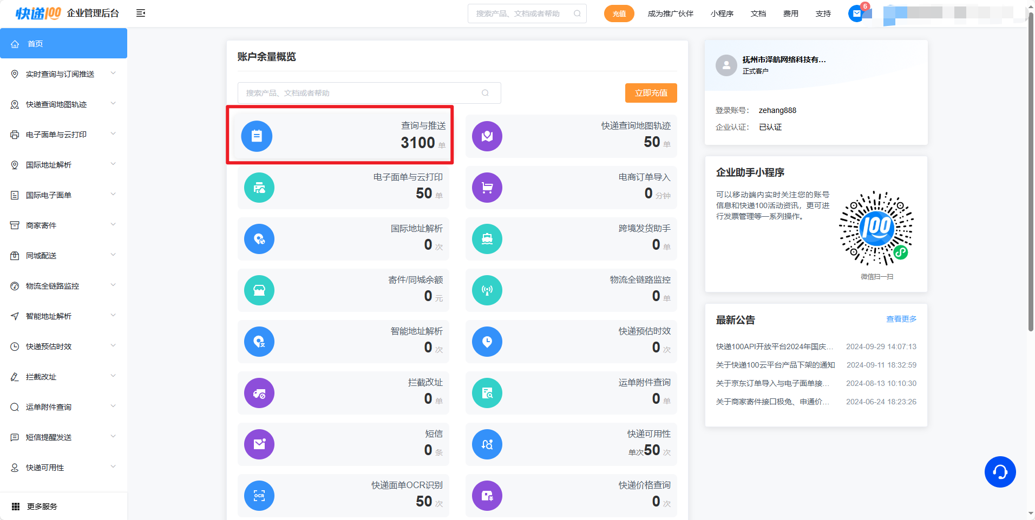Focus the account overview search field
Image resolution: width=1035 pixels, height=520 pixels.
(369, 93)
